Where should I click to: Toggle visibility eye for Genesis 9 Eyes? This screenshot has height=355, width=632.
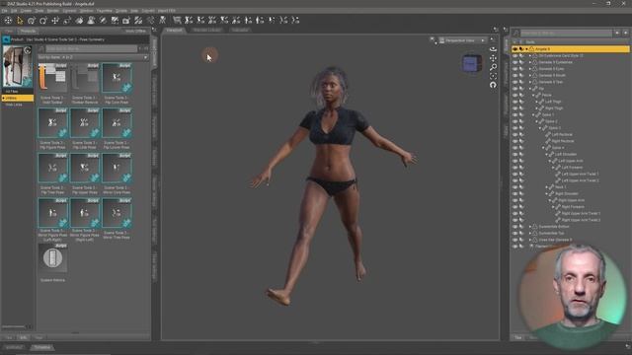515,69
